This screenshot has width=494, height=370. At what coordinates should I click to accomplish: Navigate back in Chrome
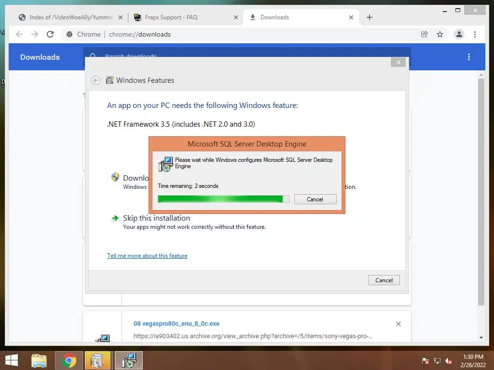click(x=19, y=34)
